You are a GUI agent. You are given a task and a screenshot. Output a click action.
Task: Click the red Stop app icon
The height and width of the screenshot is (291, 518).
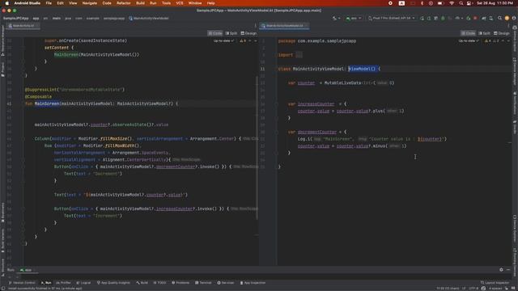tap(475, 19)
